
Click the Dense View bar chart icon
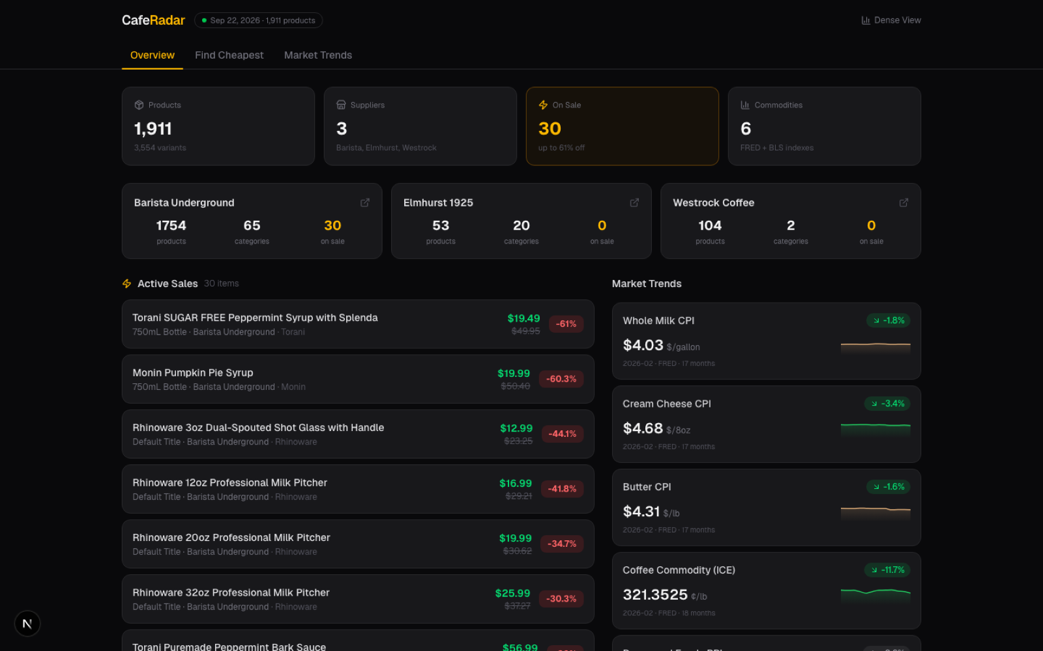coord(866,20)
